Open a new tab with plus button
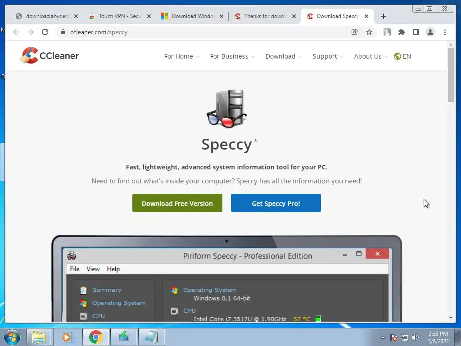The height and width of the screenshot is (346, 461). click(384, 16)
